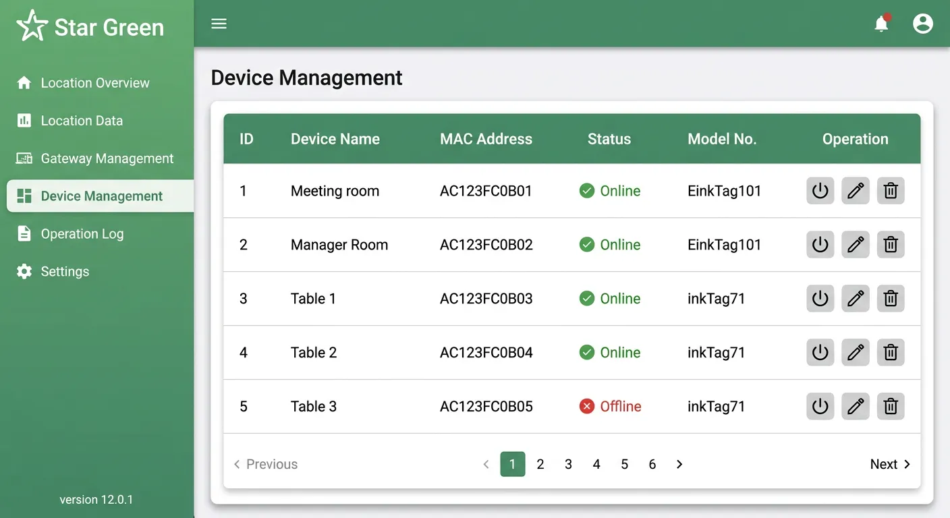The width and height of the screenshot is (950, 518).
Task: Go to page 3
Action: tap(569, 464)
